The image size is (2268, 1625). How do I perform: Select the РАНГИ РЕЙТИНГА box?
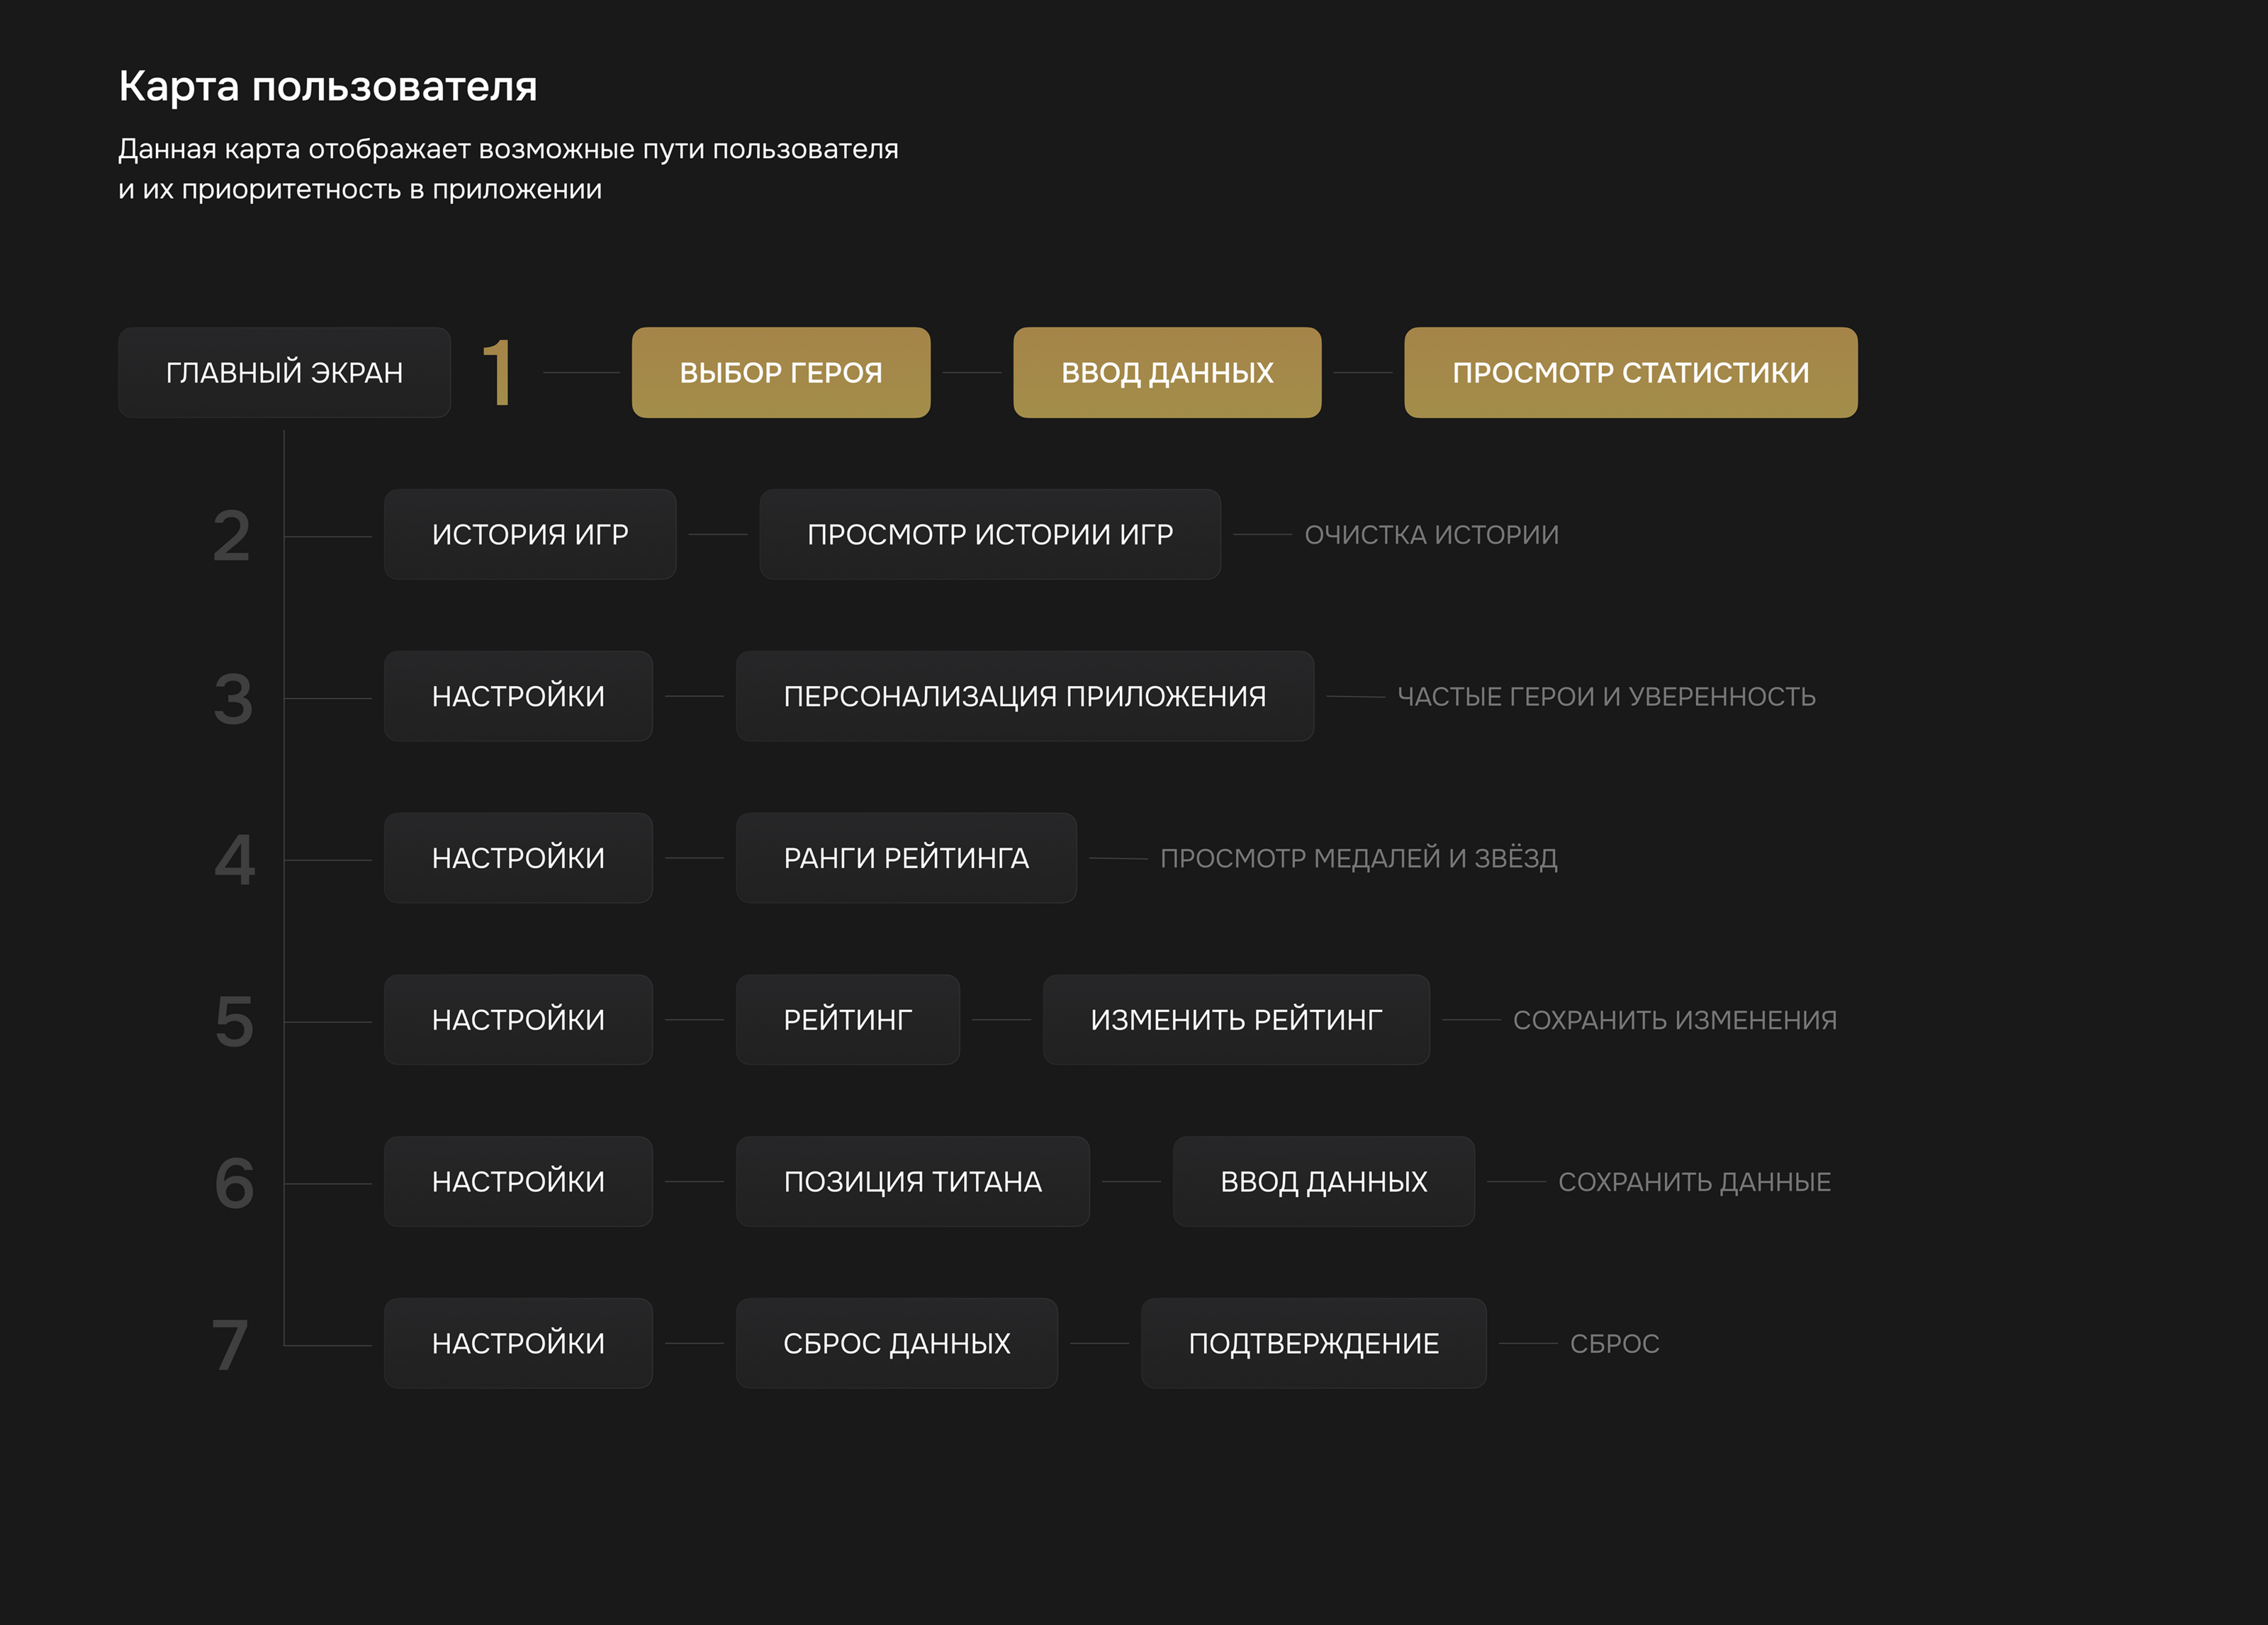906,858
